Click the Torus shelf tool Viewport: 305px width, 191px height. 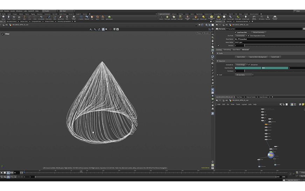tap(14, 17)
